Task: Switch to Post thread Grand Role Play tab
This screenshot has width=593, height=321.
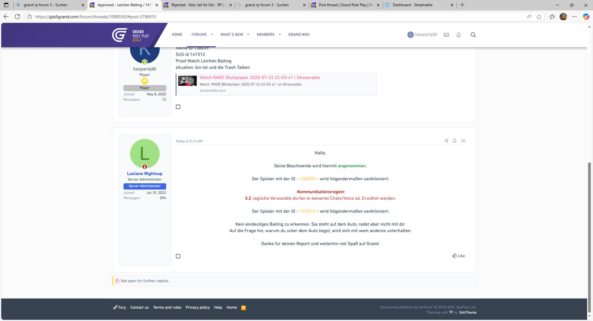Action: (x=346, y=5)
